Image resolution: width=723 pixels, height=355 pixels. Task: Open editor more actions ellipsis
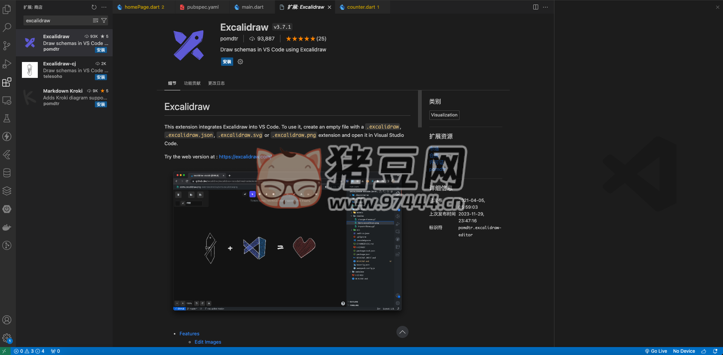point(545,7)
